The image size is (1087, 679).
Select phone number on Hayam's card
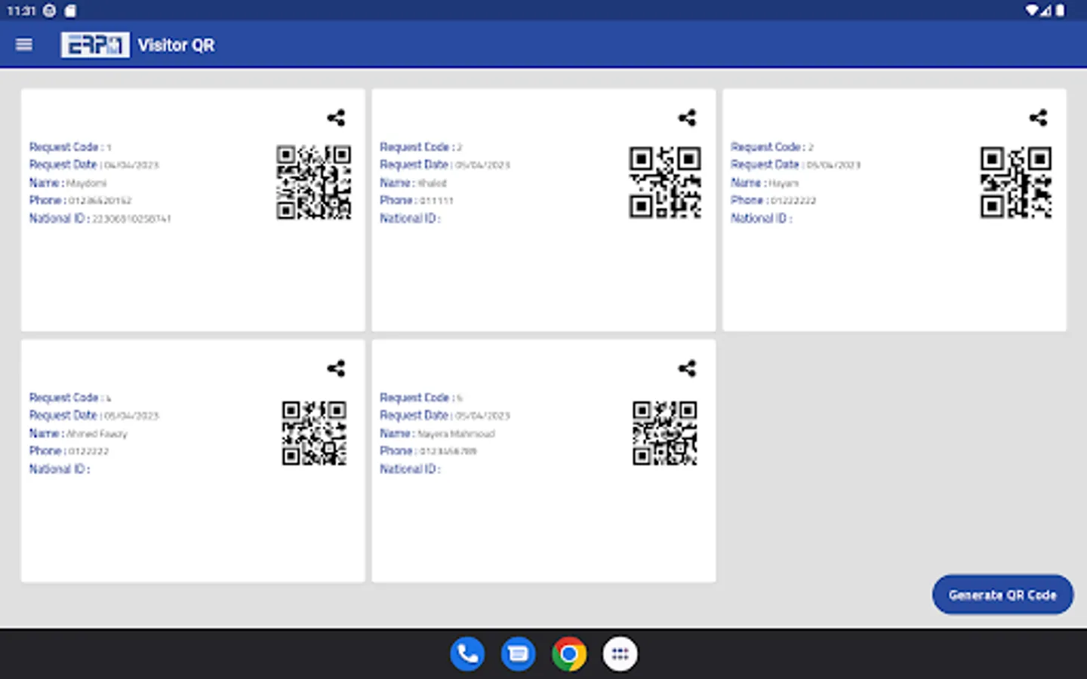click(x=793, y=201)
